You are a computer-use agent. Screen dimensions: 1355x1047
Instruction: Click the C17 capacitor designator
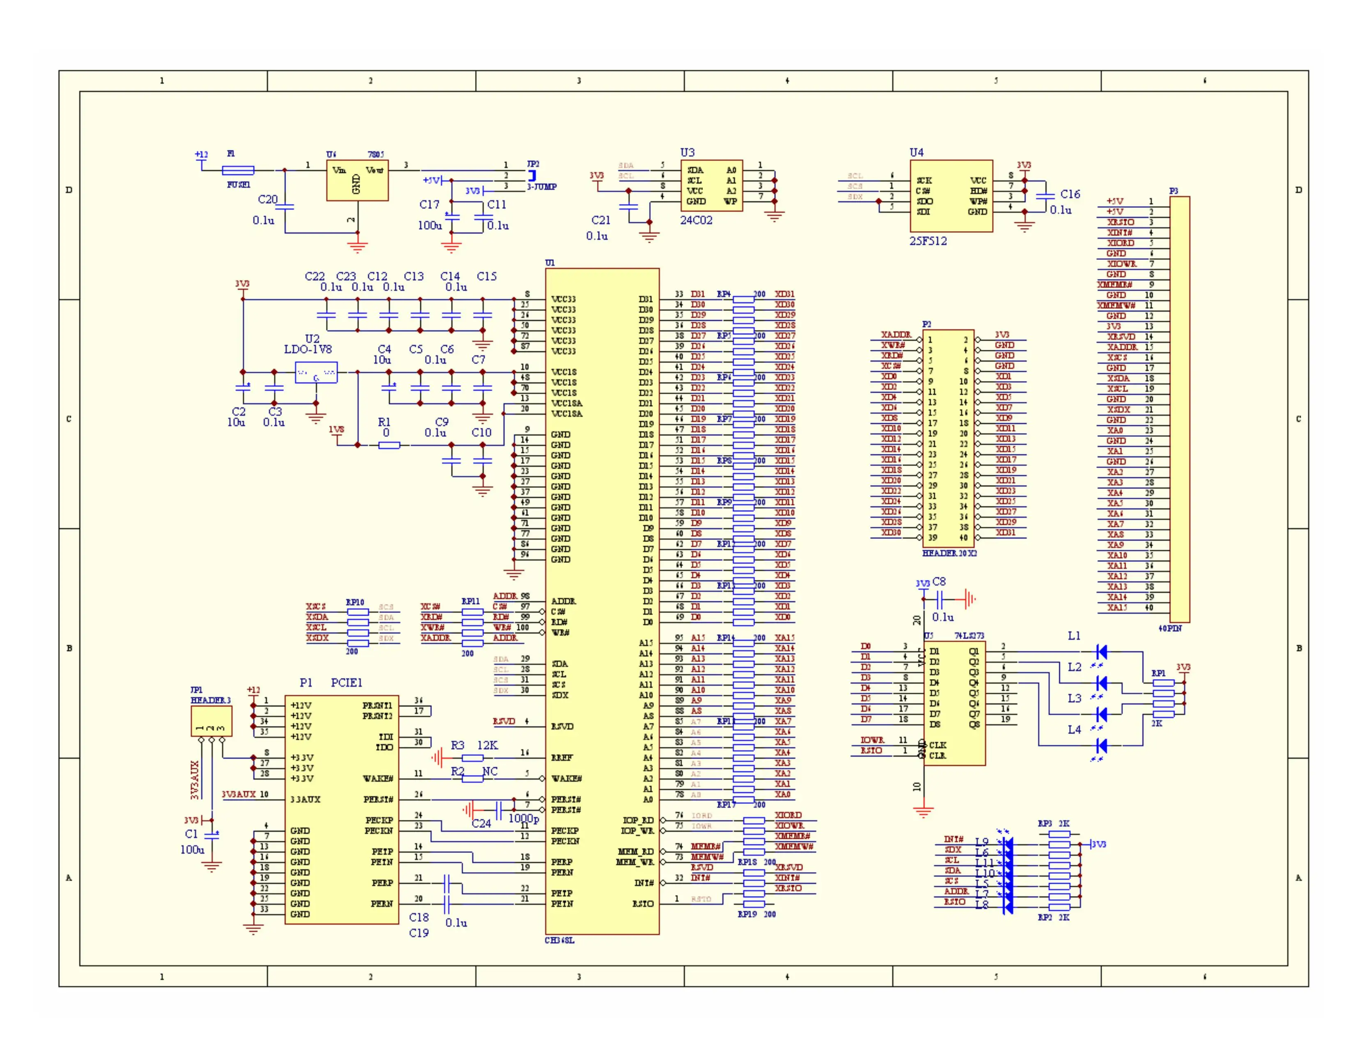coord(429,205)
